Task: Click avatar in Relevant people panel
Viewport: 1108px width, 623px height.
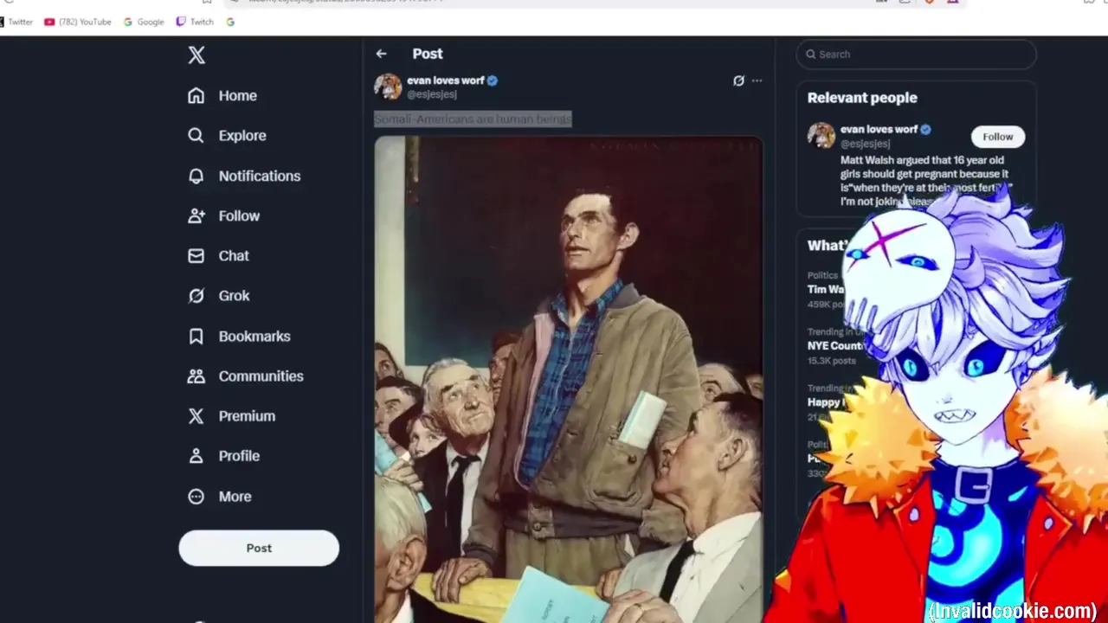Action: coord(821,135)
